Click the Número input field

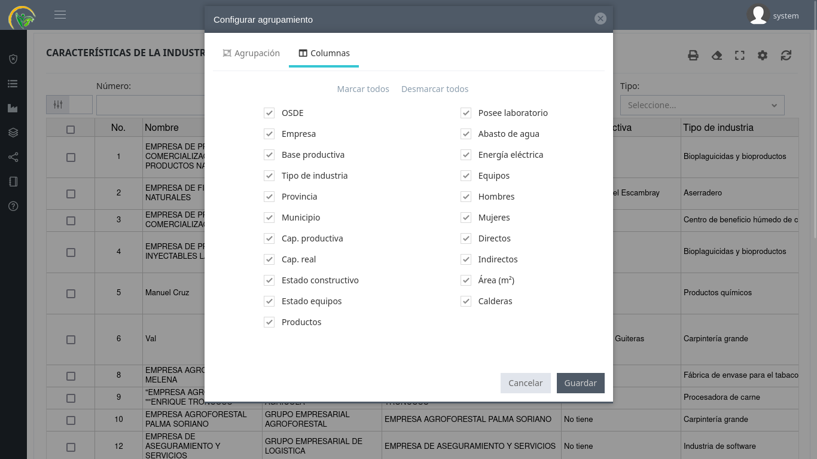tap(150, 105)
